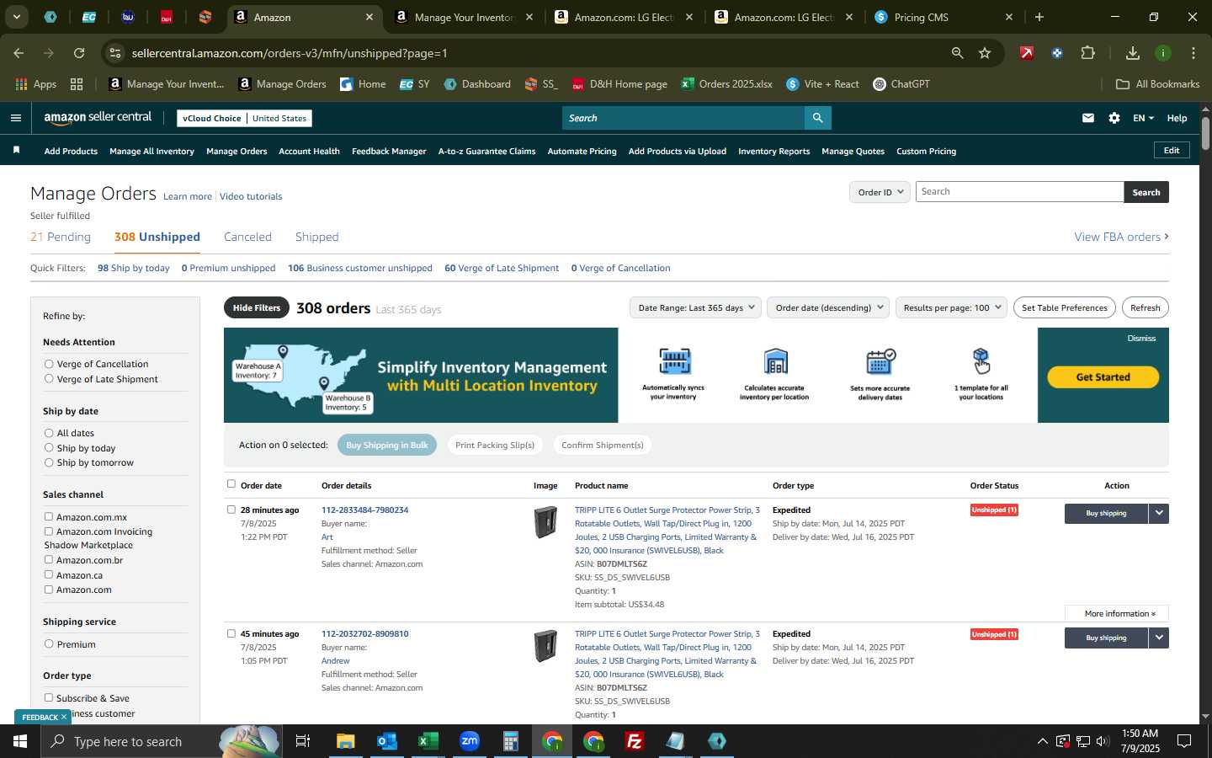1212x758 pixels.
Task: Open the messages envelope icon
Action: 1088,118
